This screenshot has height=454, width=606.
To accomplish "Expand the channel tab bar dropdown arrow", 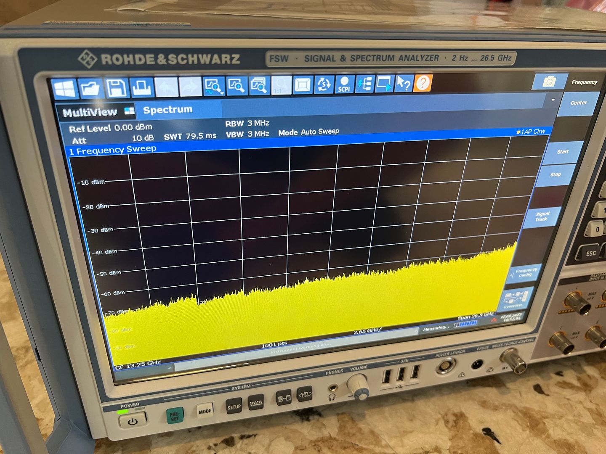I will point(553,100).
